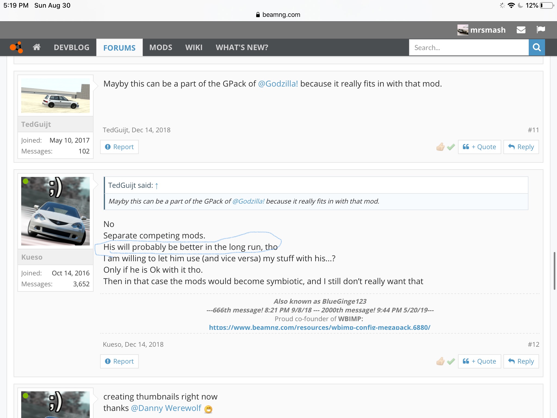This screenshot has width=557, height=418.
Task: Open mrsmash account avatar
Action: [463, 30]
